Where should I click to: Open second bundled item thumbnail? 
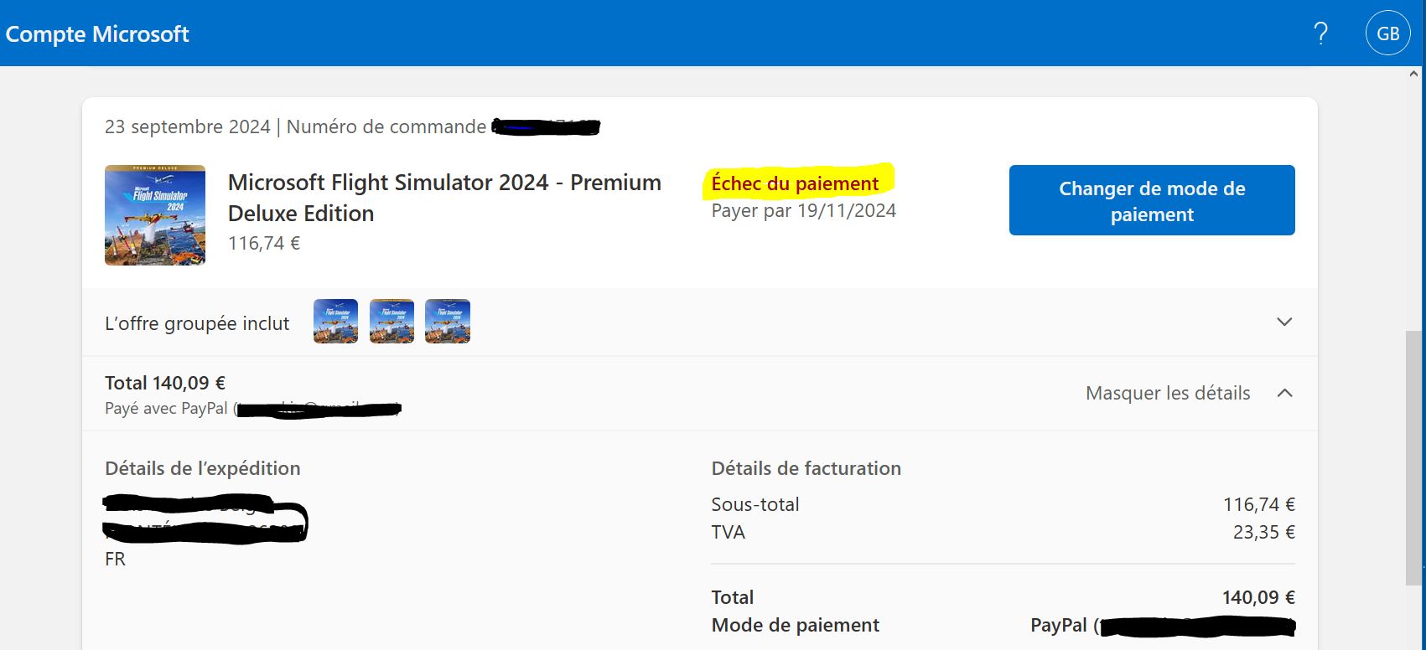point(392,322)
